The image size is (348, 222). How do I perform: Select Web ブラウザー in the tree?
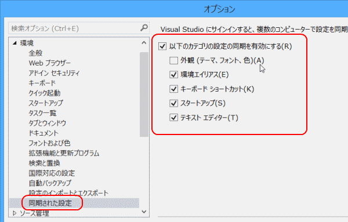50,63
